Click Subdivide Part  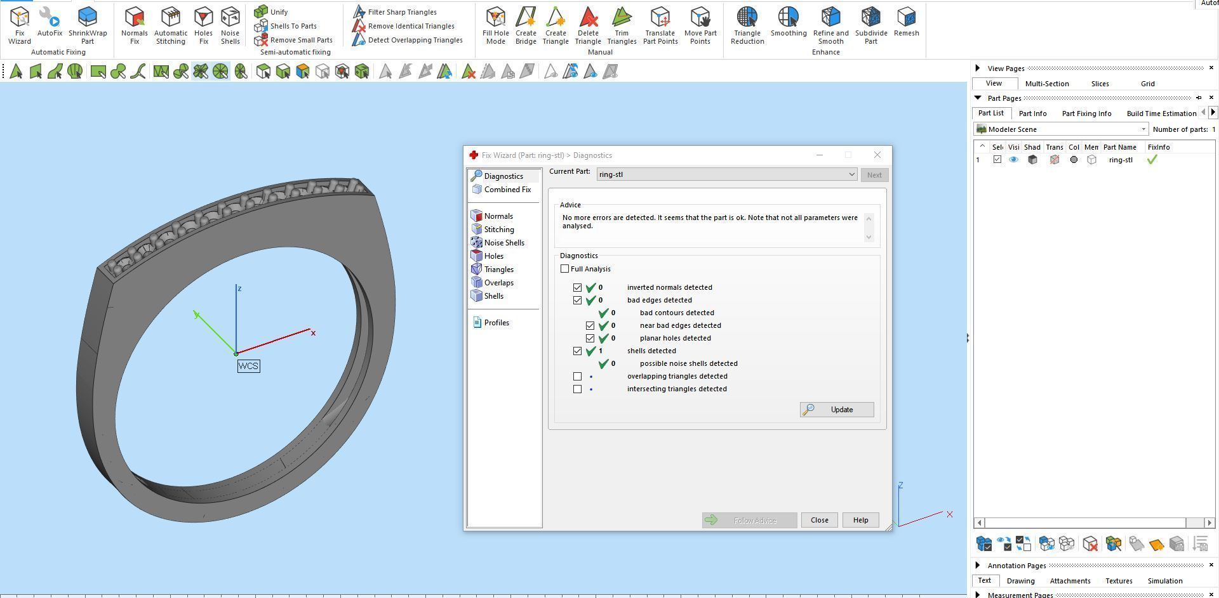[871, 25]
